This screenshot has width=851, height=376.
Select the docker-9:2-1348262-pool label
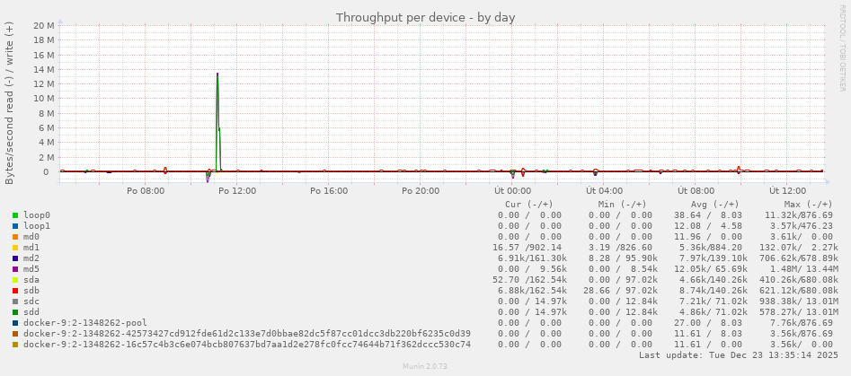pos(85,323)
